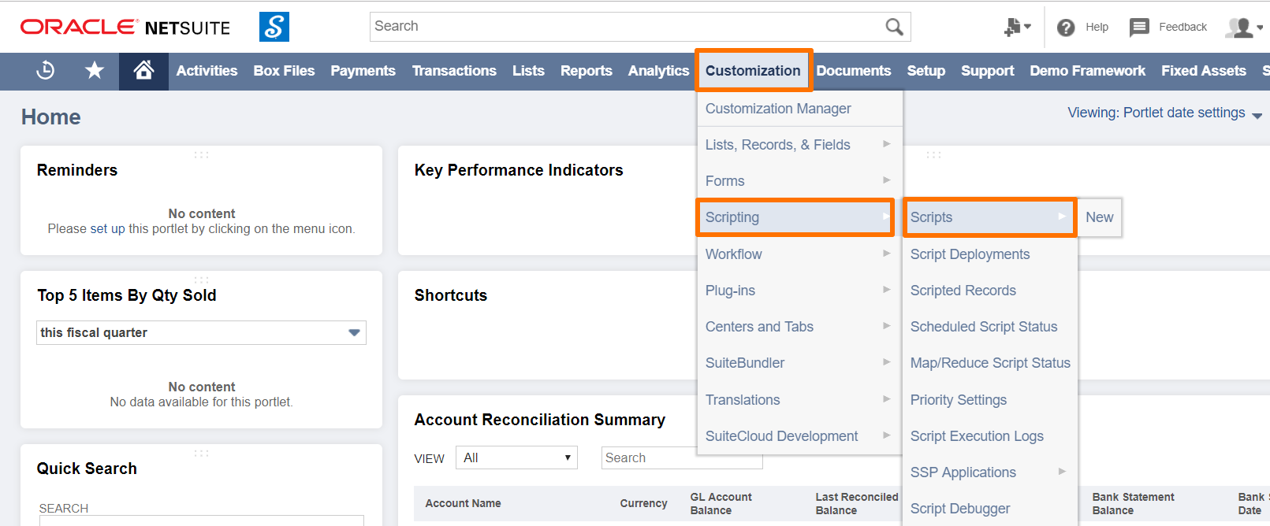Screen dimensions: 1270x526
Task: Go to the Home house icon
Action: coord(143,71)
